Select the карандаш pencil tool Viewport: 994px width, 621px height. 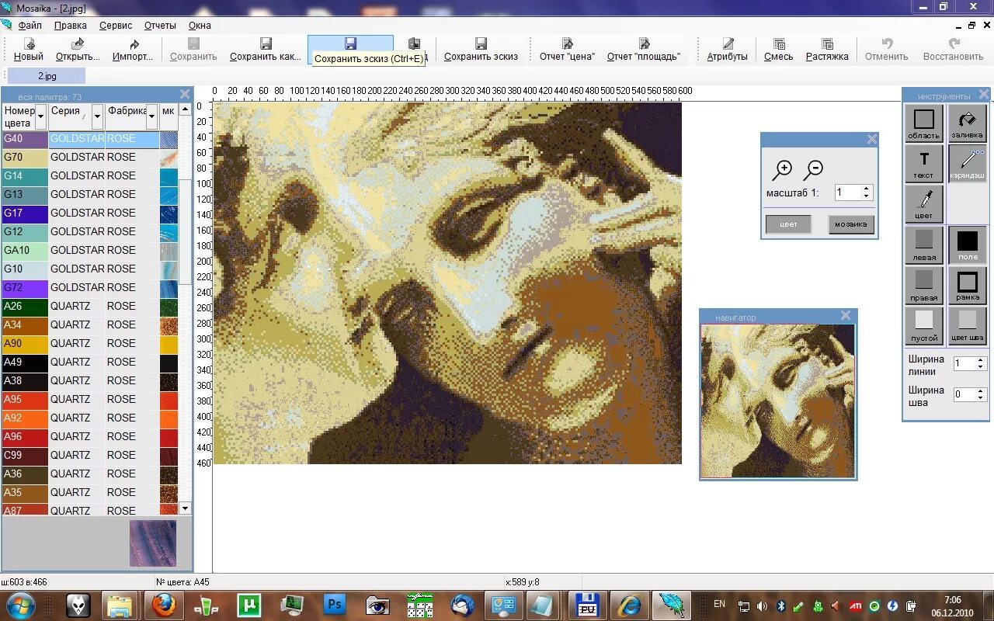click(x=968, y=164)
